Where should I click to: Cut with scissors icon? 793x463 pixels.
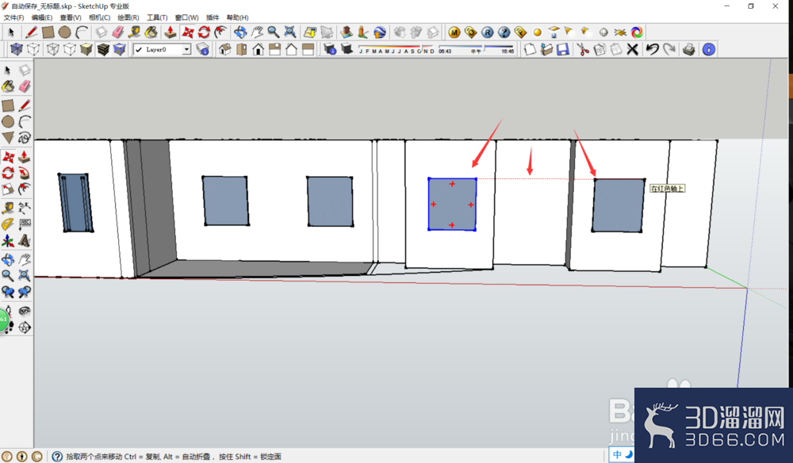tap(583, 49)
